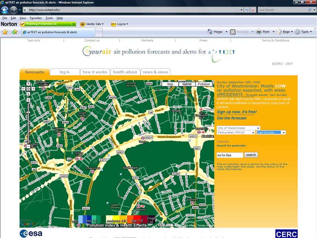Click the map zoom slider handle
This screenshot has width=317, height=238.
[28, 112]
